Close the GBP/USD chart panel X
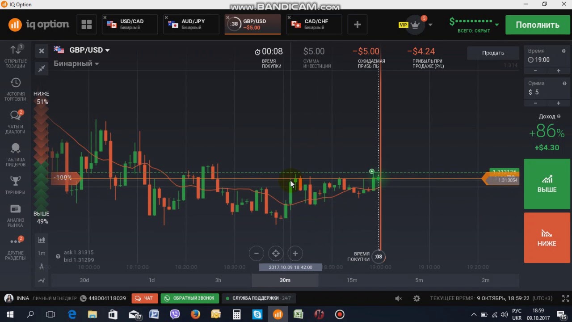 42,51
